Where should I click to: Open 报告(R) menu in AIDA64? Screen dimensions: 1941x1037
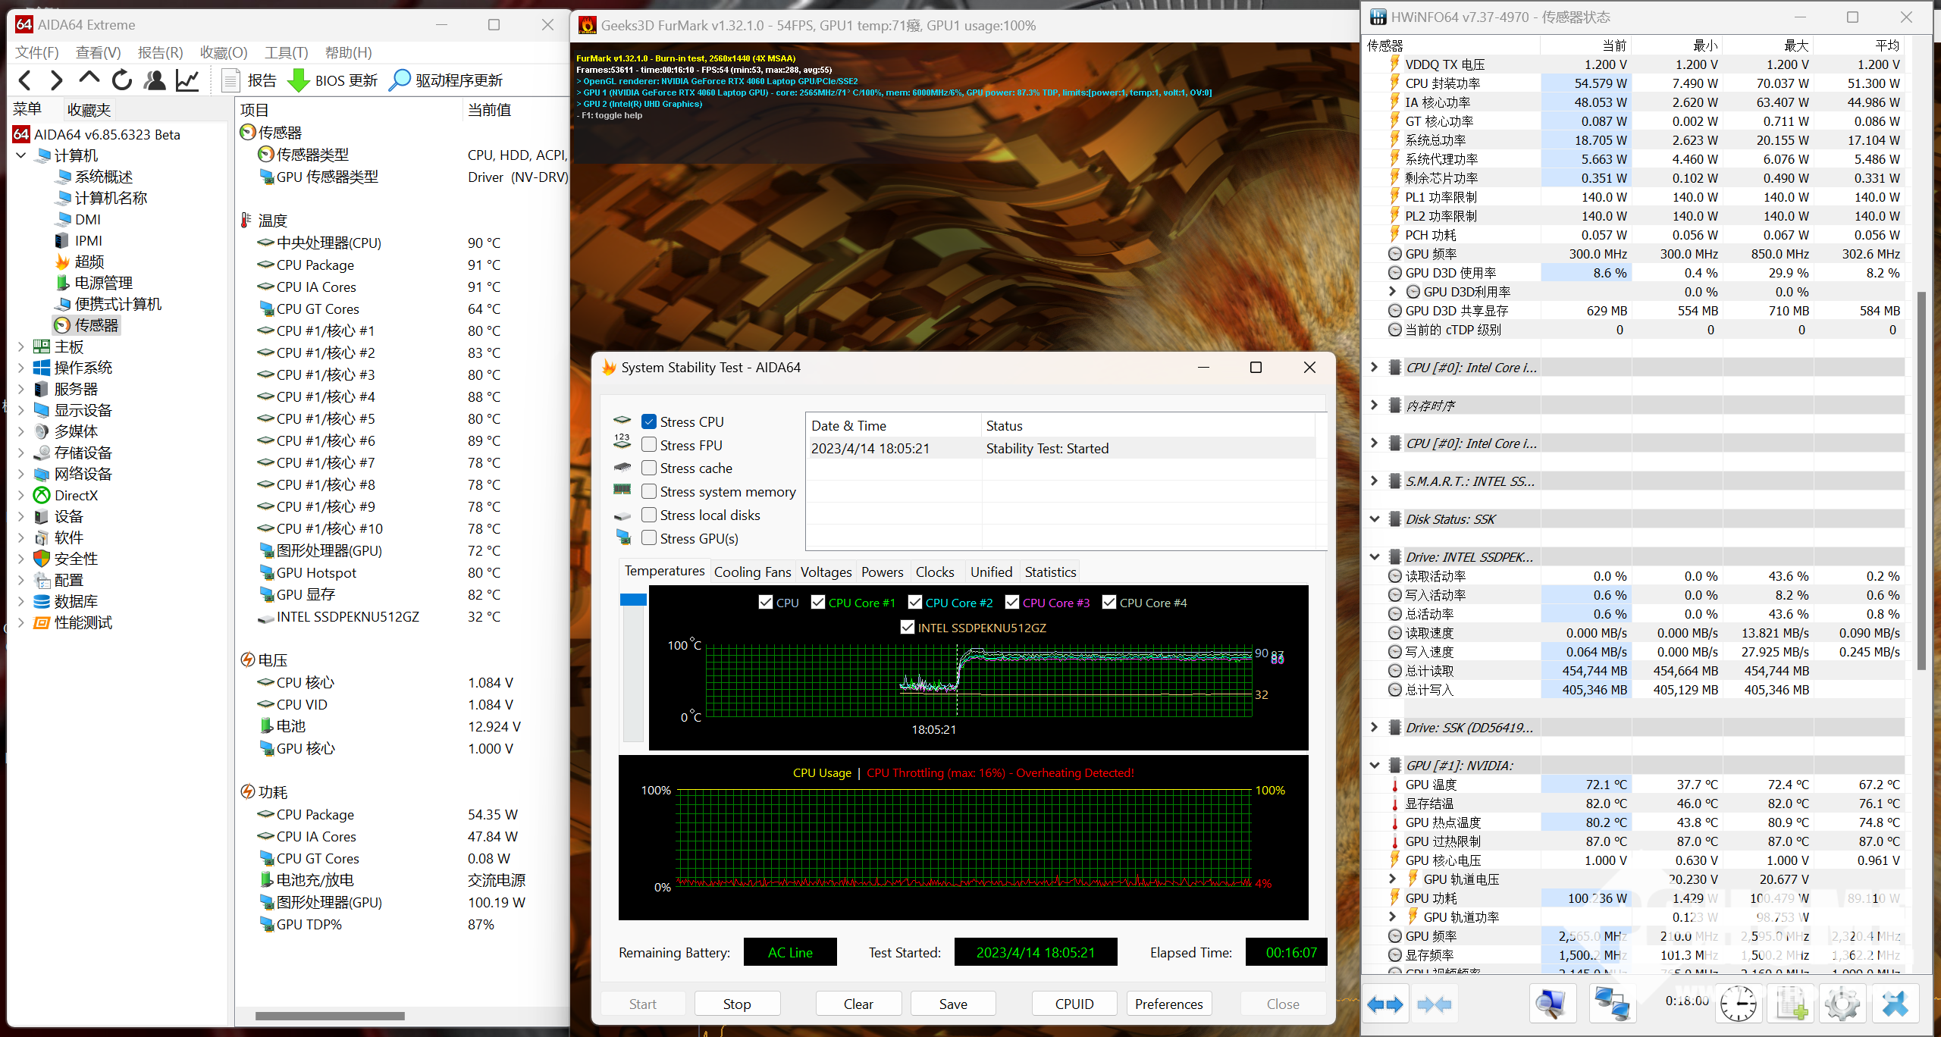pos(161,52)
